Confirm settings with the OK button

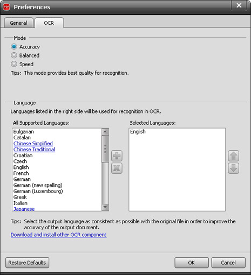click(x=192, y=263)
